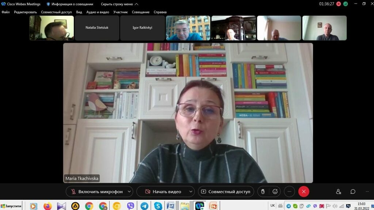Open panel options ellipsis at bottom right

coord(367,191)
